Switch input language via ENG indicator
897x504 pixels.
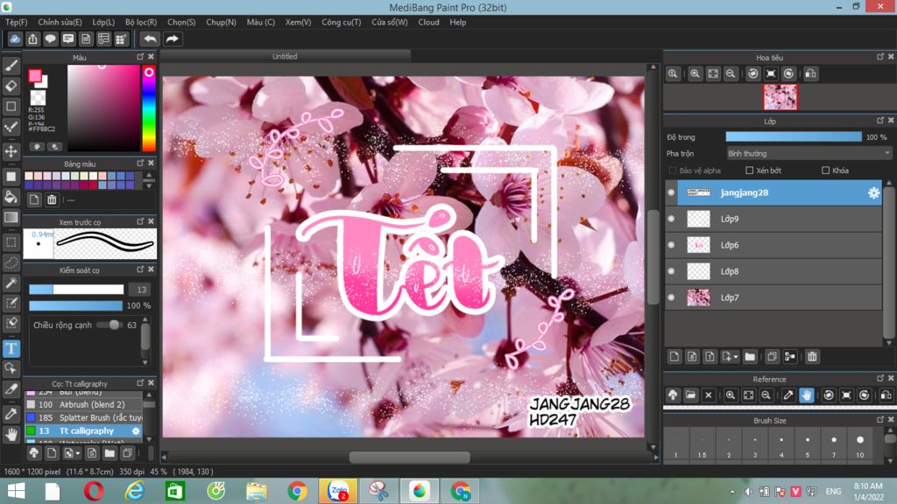[x=833, y=491]
